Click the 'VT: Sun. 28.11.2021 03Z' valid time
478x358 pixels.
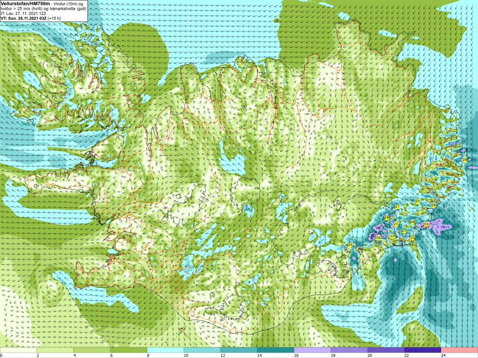(x=24, y=18)
